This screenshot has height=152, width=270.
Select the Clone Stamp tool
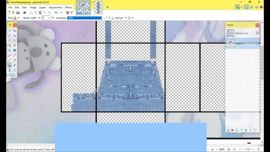(9, 65)
